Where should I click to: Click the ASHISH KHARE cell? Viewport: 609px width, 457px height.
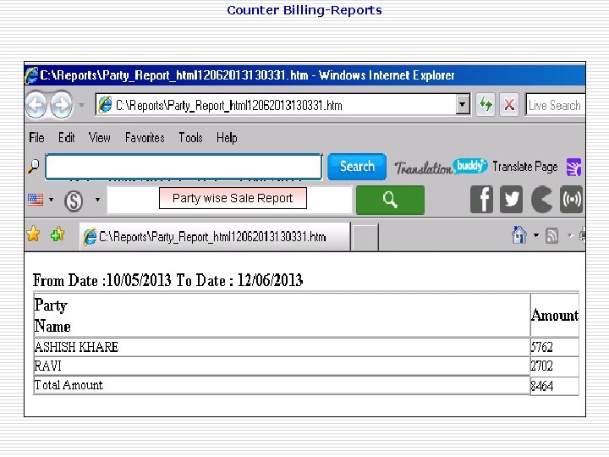tap(282, 347)
